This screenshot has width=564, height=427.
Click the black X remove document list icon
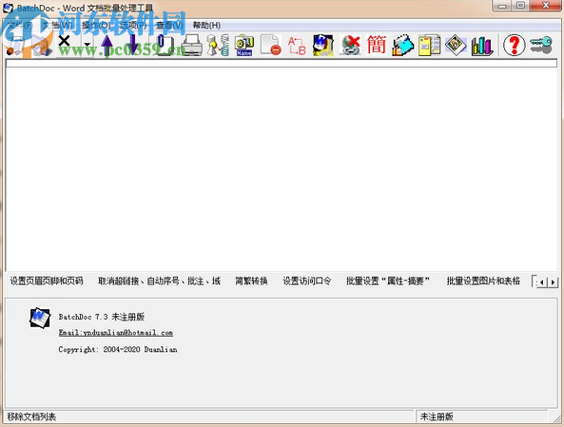[x=65, y=42]
